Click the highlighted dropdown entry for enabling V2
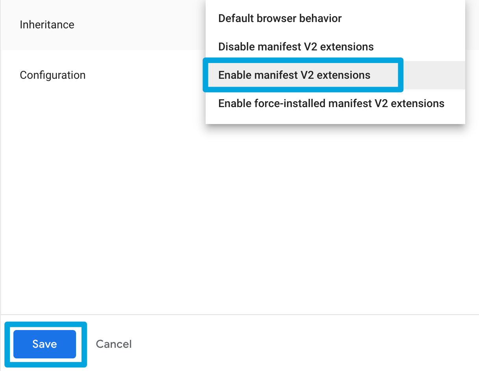The image size is (479, 371). [x=294, y=75]
